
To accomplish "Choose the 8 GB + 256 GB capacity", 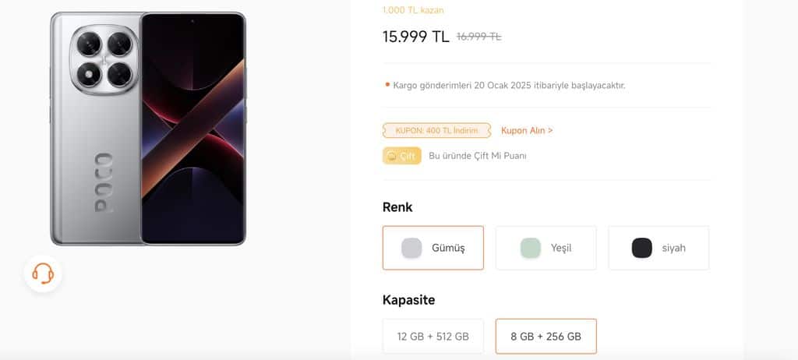I will [x=546, y=336].
